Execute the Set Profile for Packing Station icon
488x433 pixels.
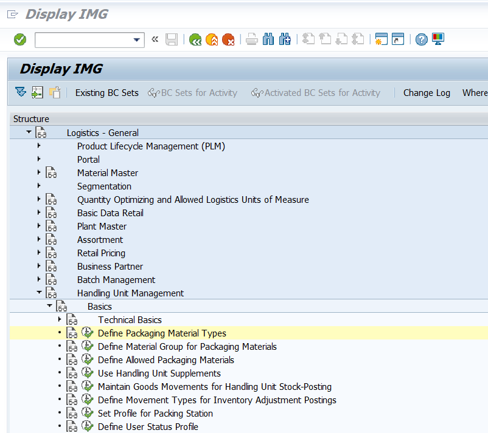pos(88,413)
